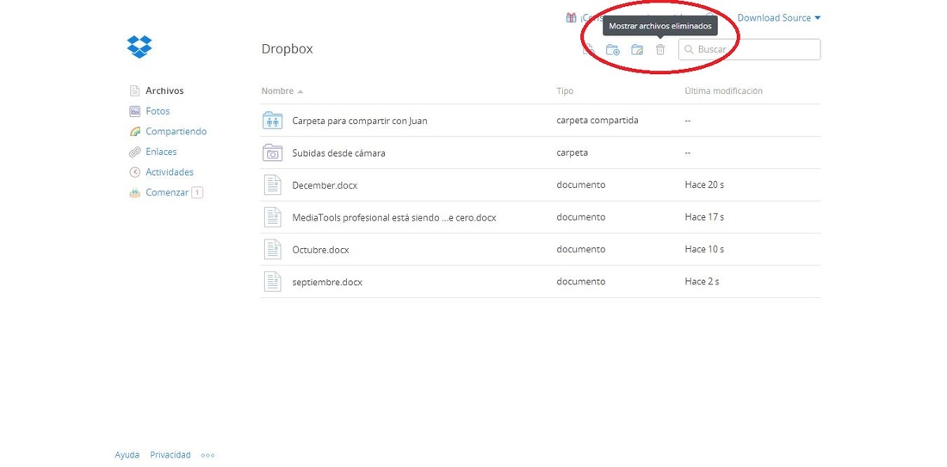
Task: Click 'Hace 17 s' modification time
Action: point(704,217)
